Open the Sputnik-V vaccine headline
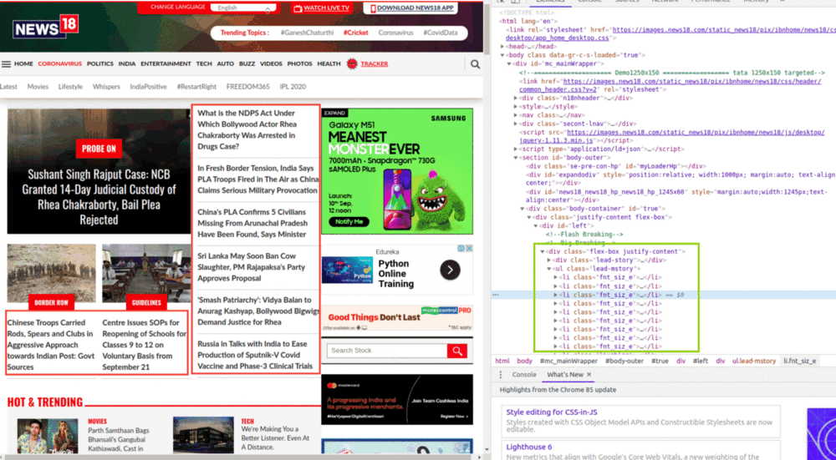Viewport: 836px width, 460px height. coord(255,355)
